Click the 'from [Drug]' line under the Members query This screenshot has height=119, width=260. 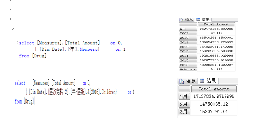point(33,56)
